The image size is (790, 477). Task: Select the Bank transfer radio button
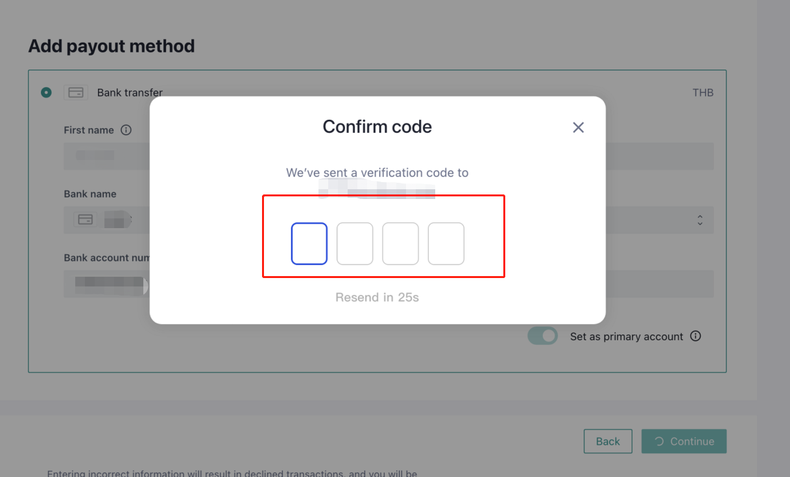coord(46,93)
